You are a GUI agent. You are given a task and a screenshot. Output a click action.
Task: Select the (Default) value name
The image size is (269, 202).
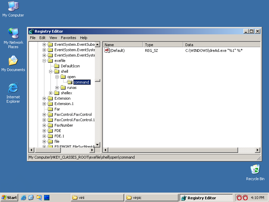click(117, 50)
